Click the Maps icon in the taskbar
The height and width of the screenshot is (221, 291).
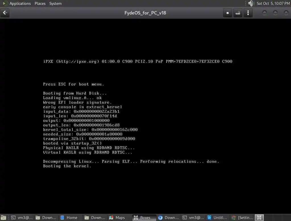coord(111,218)
